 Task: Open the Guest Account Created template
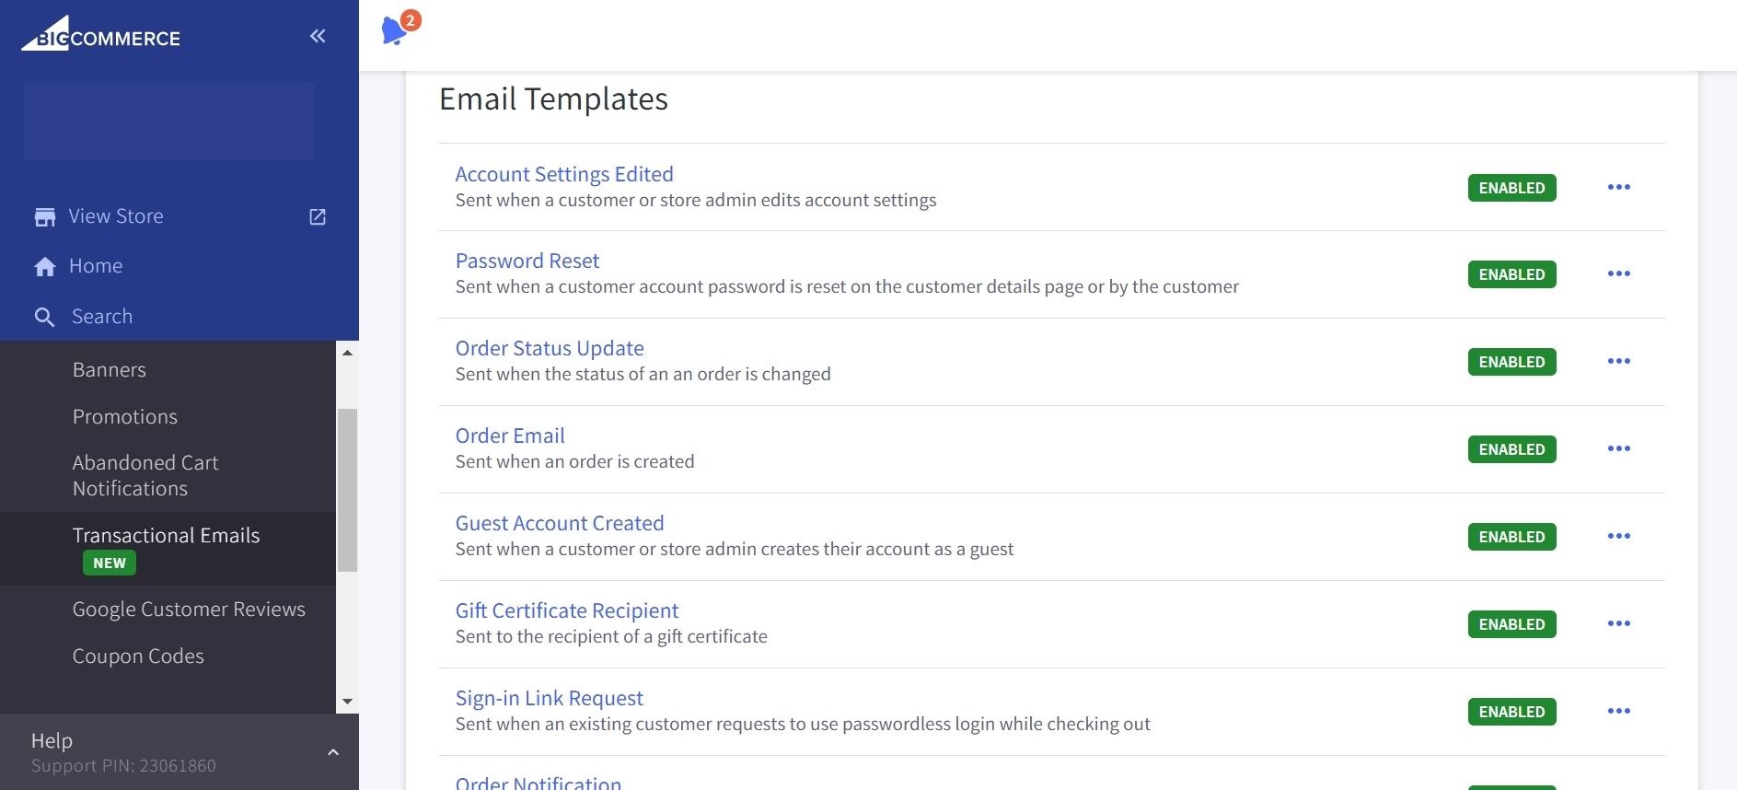click(x=559, y=523)
